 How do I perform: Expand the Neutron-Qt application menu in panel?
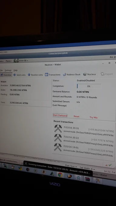21,61
